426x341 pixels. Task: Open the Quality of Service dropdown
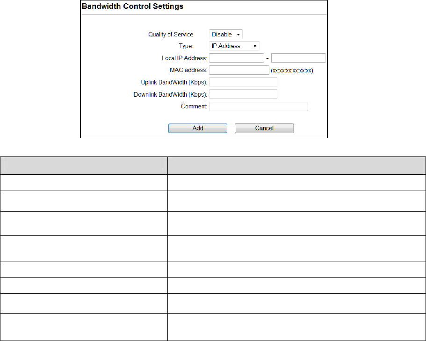(x=226, y=34)
